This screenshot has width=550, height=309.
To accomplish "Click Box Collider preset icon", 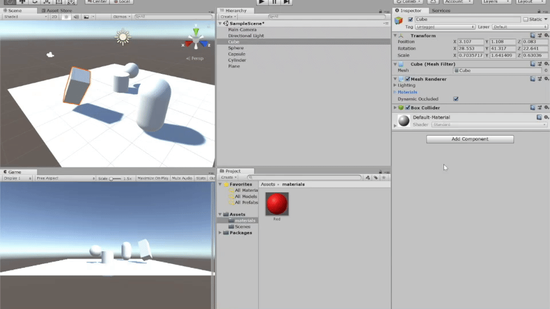I will point(539,108).
